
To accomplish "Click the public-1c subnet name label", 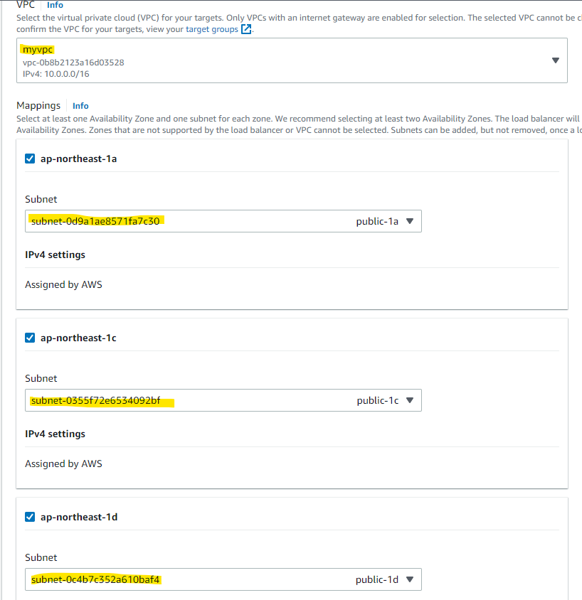I will coord(377,400).
